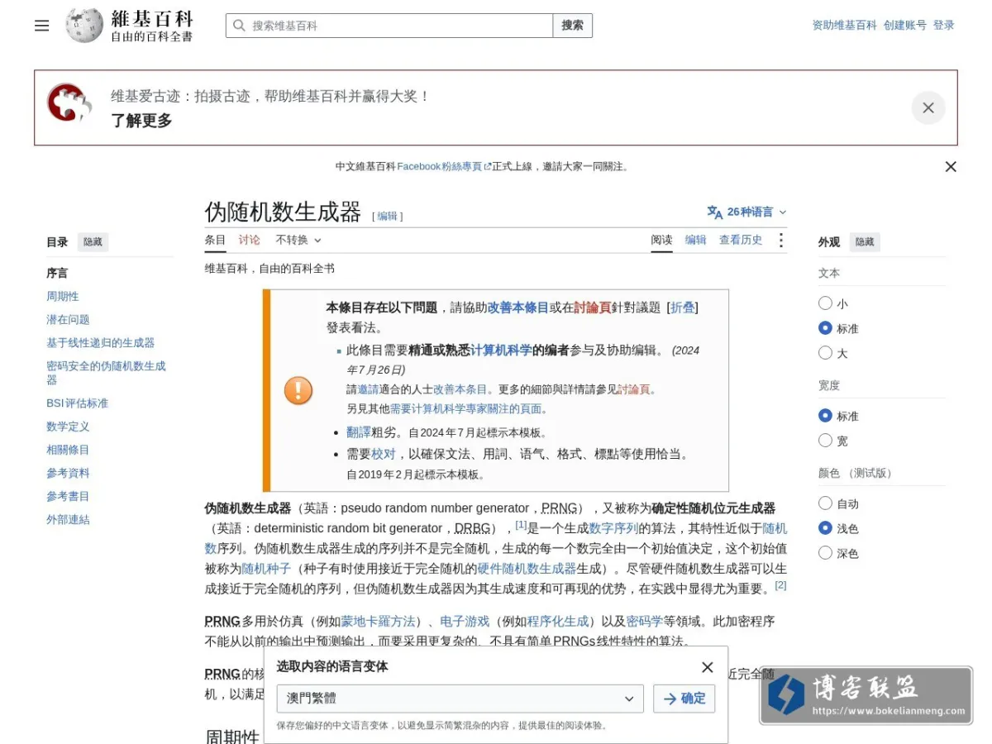Select standard text size 标准

pyautogui.click(x=825, y=328)
